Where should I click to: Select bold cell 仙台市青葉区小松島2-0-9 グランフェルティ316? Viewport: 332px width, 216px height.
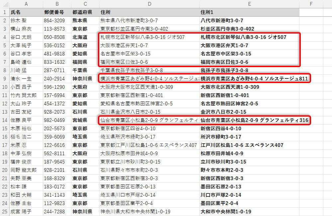(x=249, y=120)
